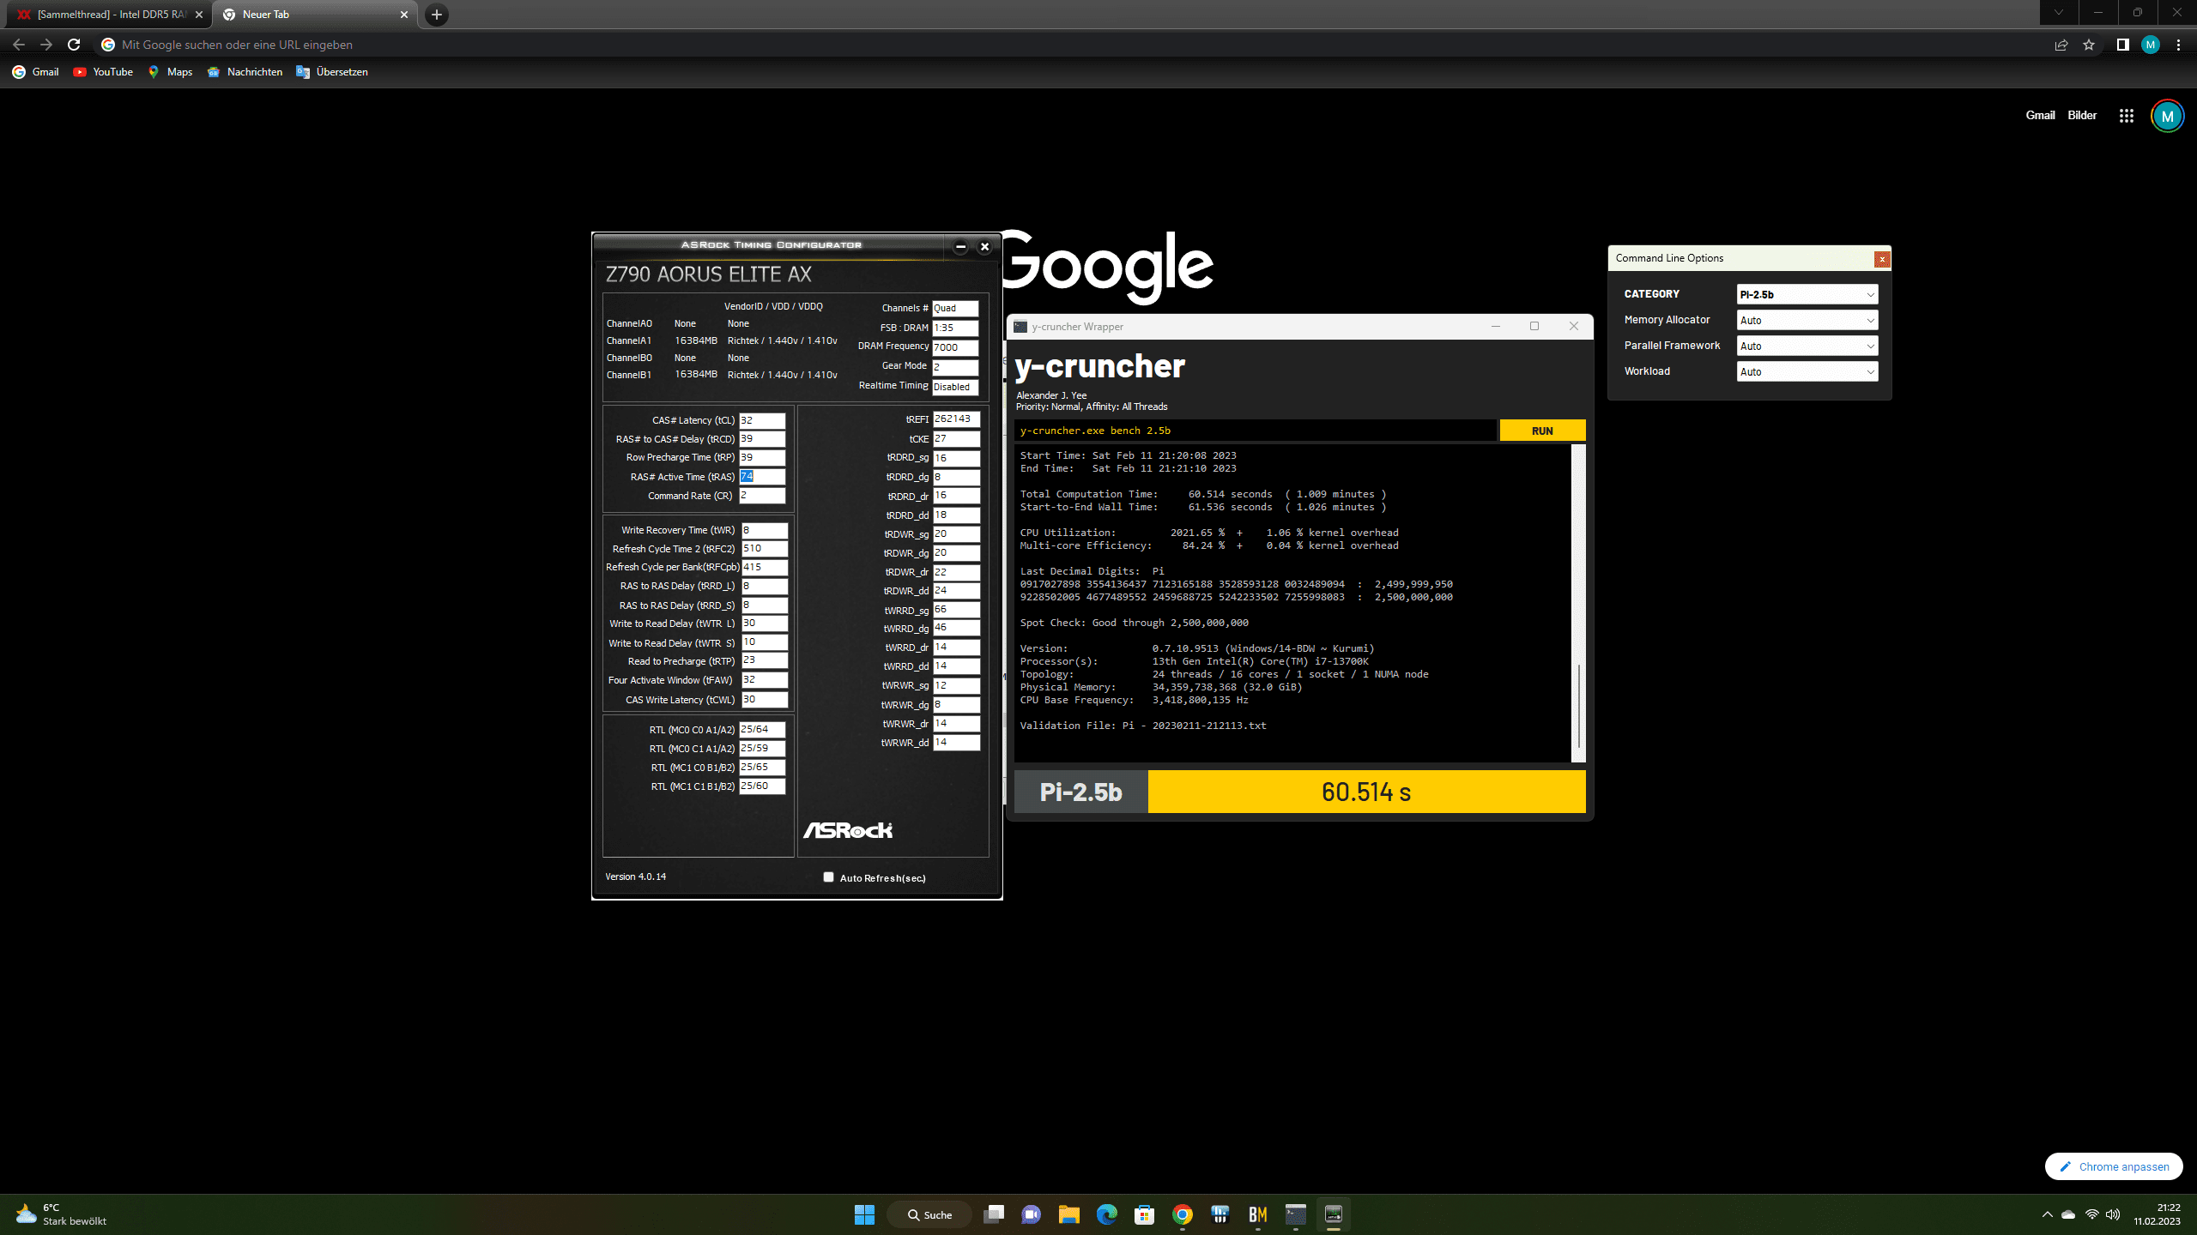The height and width of the screenshot is (1235, 2197).
Task: Open Nachrichten bookmark
Action: [245, 72]
